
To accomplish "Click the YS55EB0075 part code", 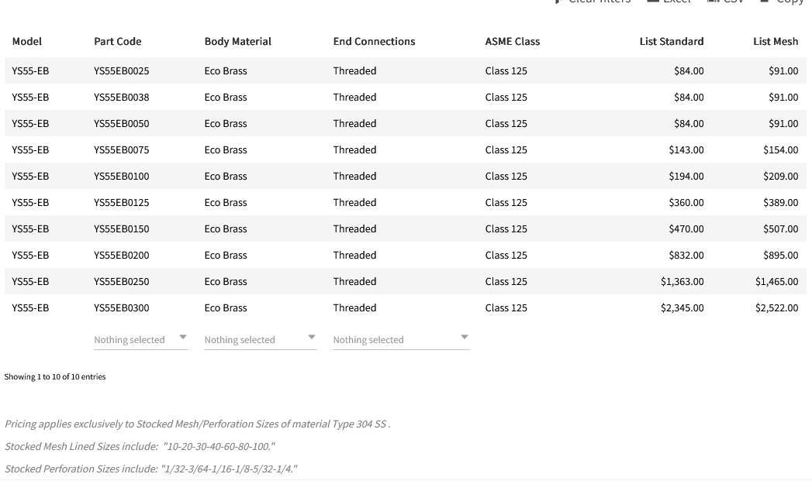I will 122,150.
